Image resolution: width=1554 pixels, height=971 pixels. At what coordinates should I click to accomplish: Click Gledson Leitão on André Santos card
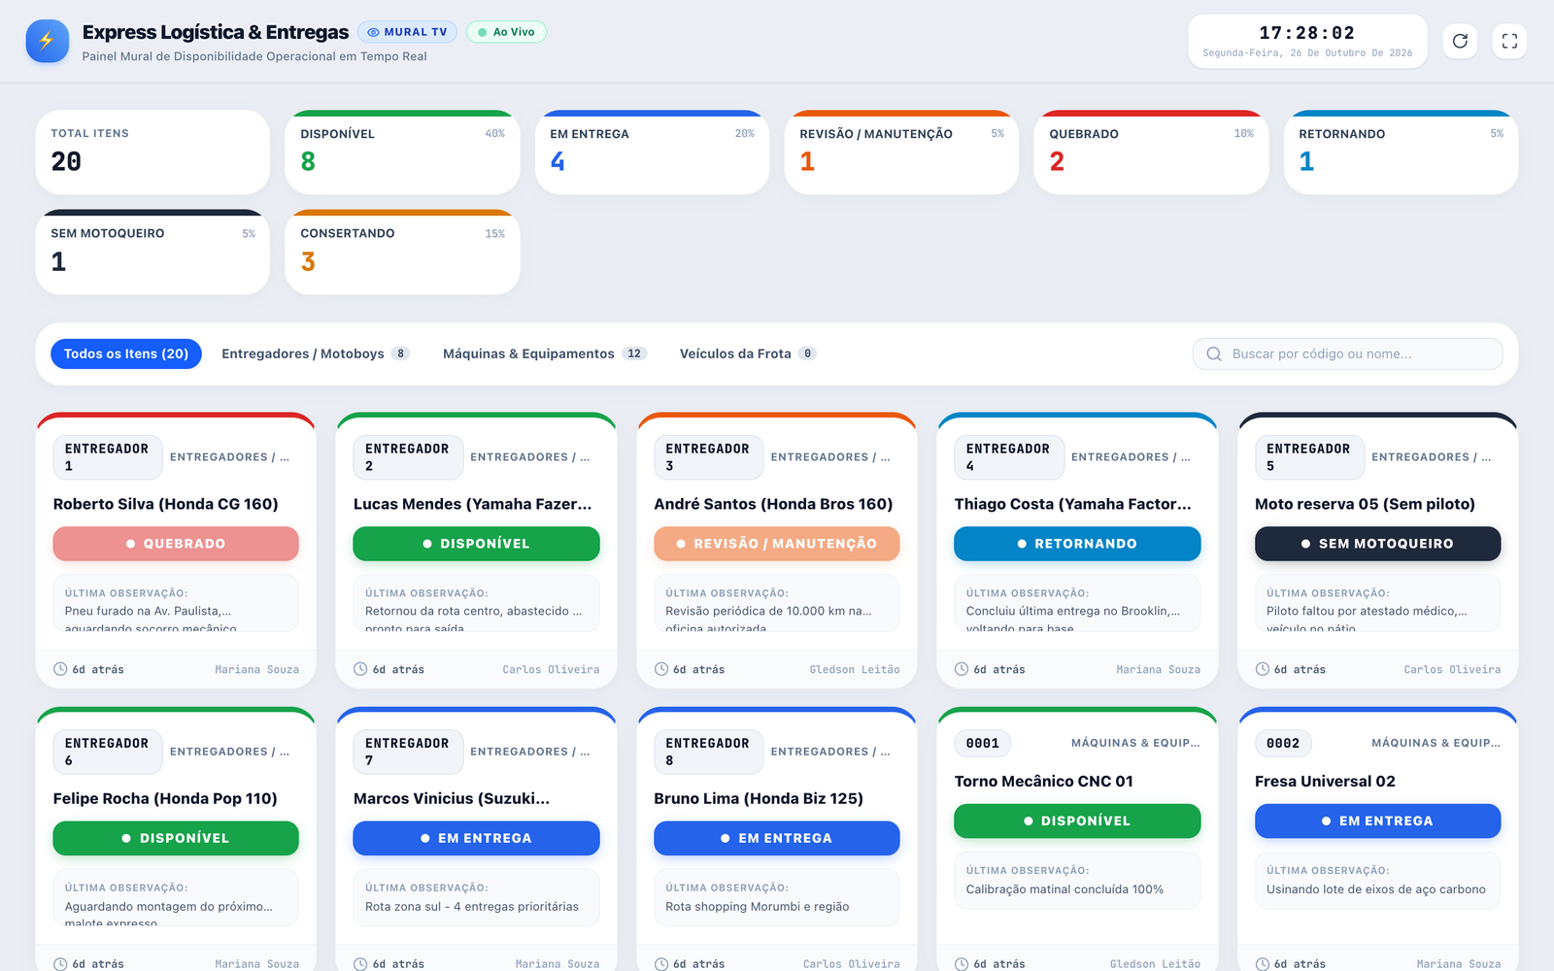click(x=855, y=669)
